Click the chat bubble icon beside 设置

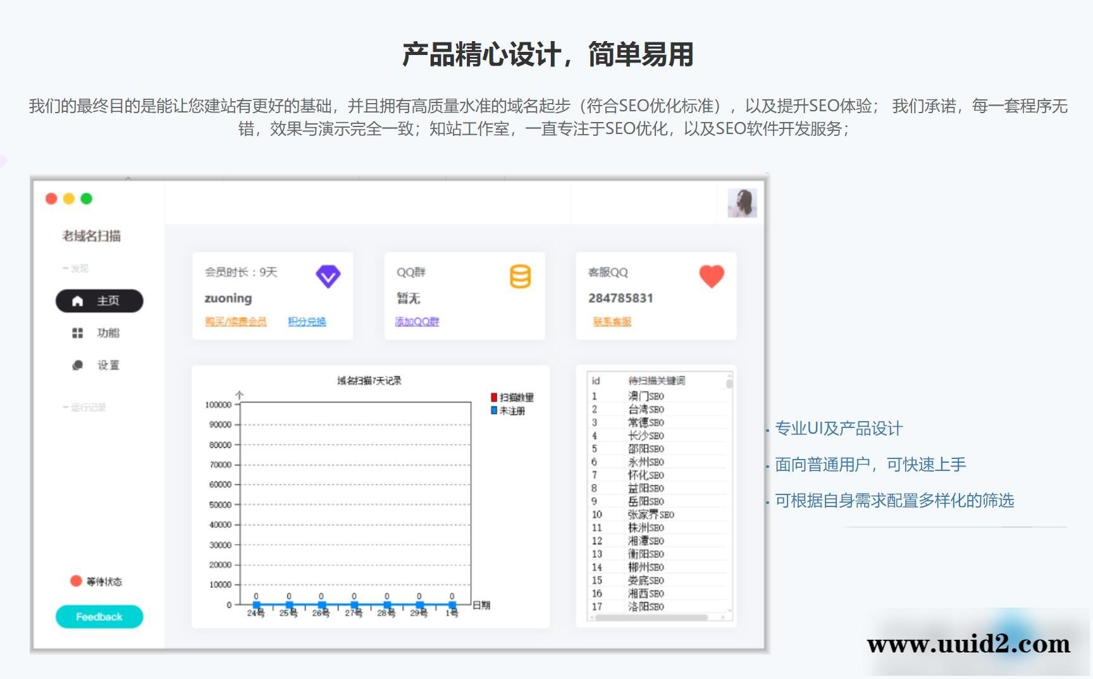[x=77, y=365]
